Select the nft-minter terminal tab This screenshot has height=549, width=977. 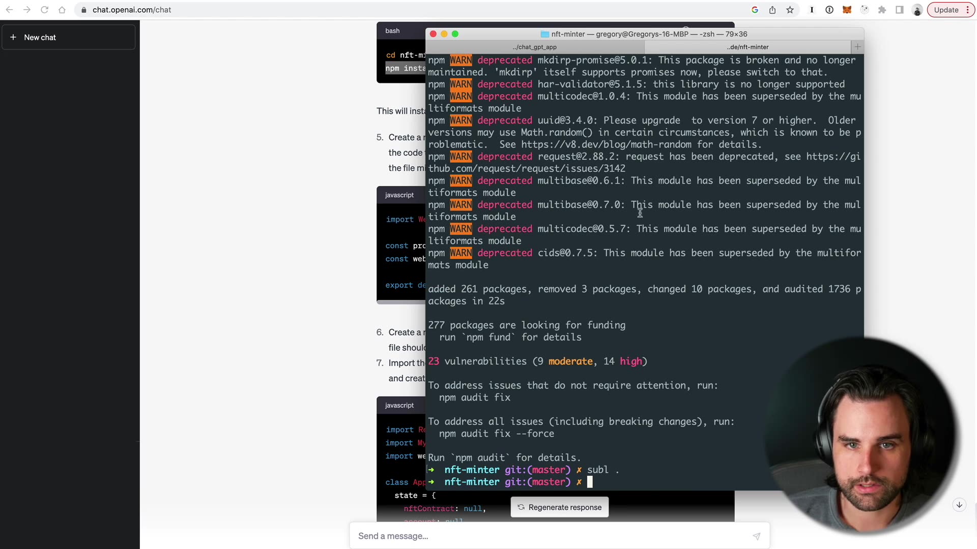click(748, 47)
